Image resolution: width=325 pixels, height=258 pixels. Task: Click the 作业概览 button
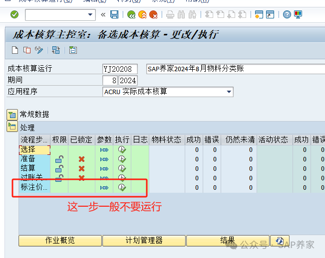click(60, 241)
